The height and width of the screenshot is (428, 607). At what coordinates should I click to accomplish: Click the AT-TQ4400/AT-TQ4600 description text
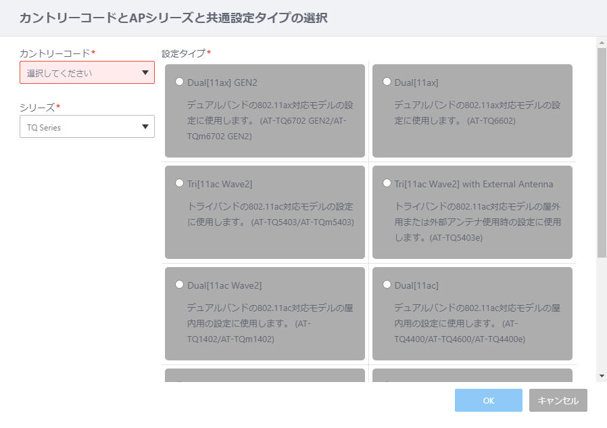(x=477, y=323)
